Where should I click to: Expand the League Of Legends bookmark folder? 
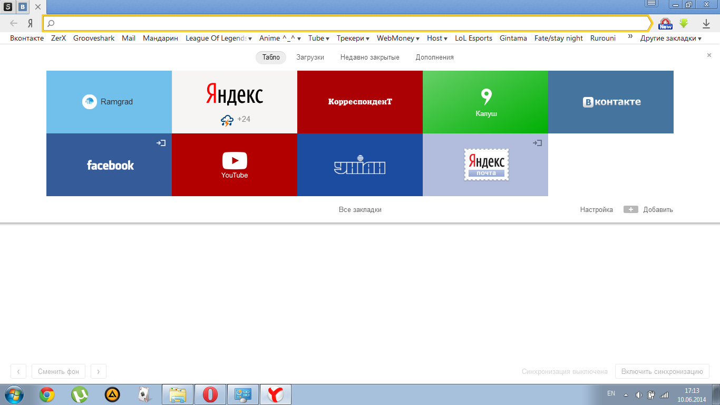point(219,38)
